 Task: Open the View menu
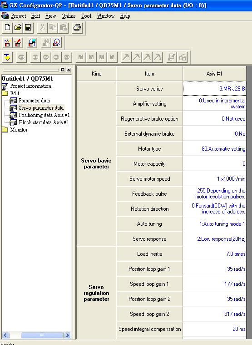50,16
